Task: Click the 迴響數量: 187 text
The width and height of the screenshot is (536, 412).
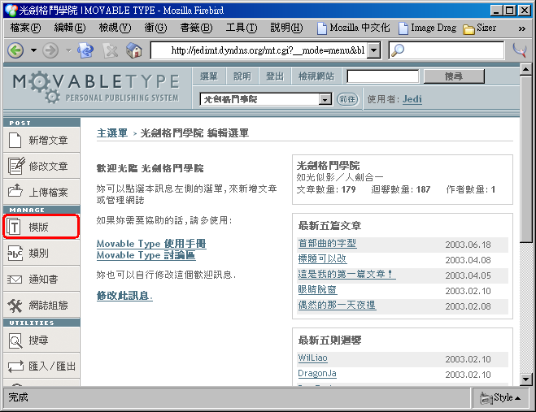Action: (401, 189)
